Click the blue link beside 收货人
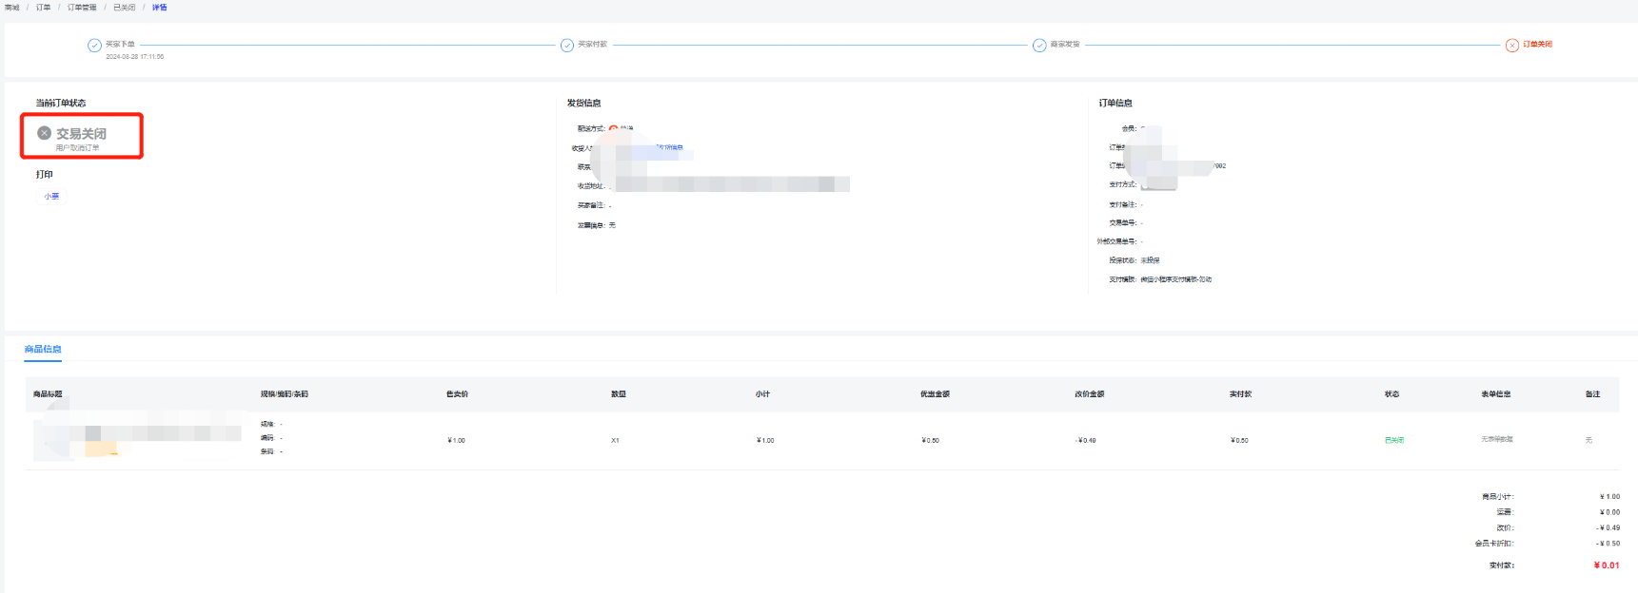Viewport: 1638px width, 593px height. 670,147
